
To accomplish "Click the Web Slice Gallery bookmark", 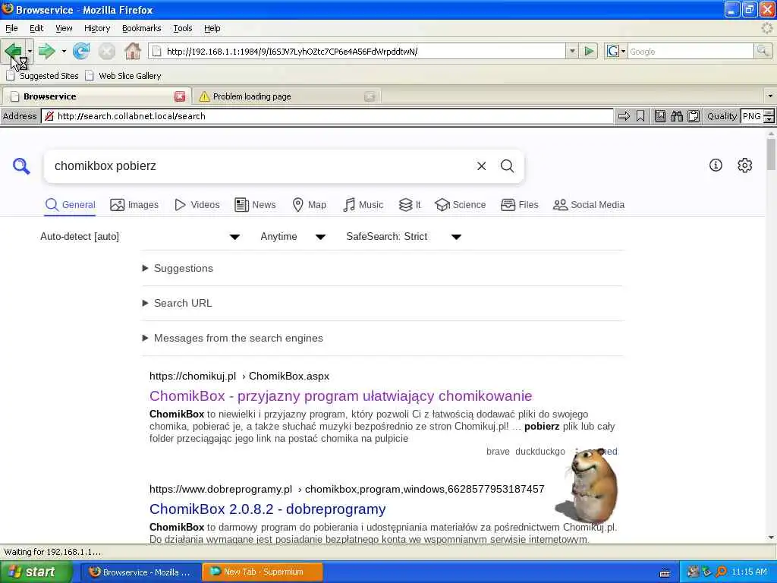I will coord(124,76).
